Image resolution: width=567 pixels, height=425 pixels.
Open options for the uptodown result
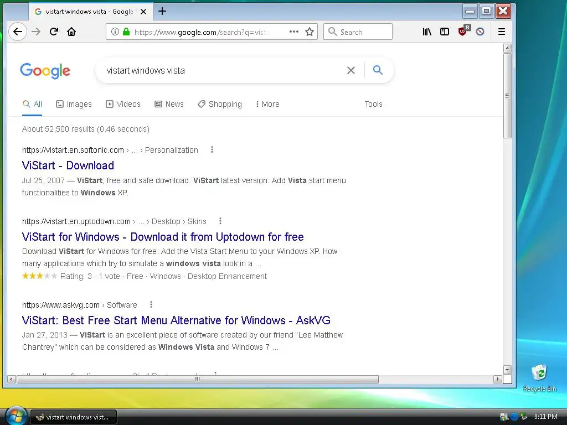(x=220, y=221)
